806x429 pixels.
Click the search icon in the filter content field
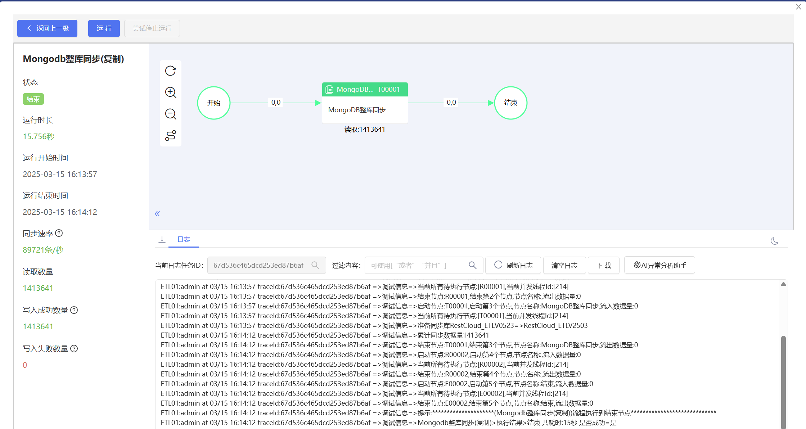click(x=472, y=265)
